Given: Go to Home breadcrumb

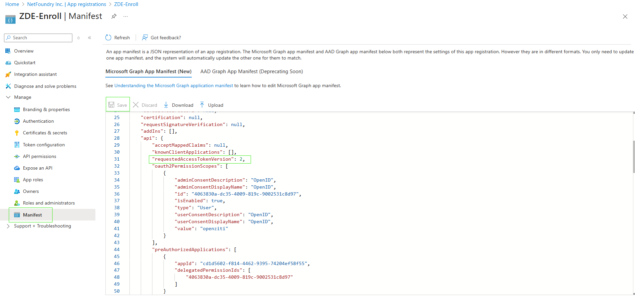Looking at the screenshot, I should (12, 4).
